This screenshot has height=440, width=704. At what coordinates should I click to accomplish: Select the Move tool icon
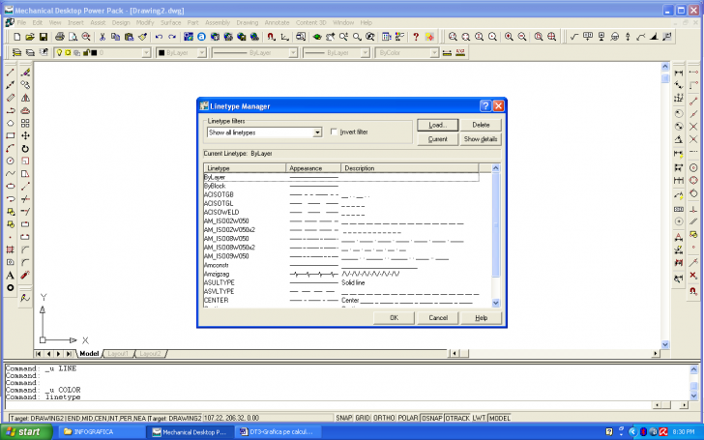(x=25, y=135)
